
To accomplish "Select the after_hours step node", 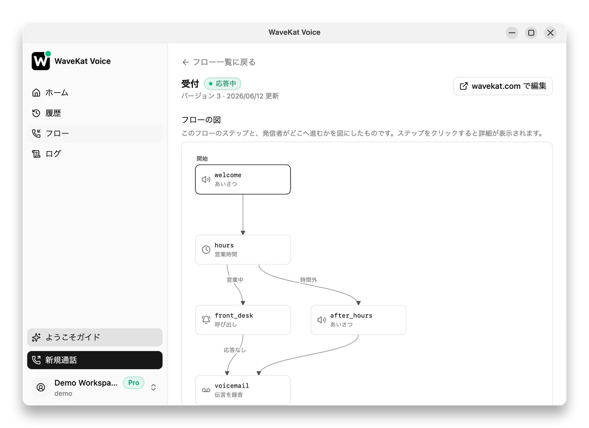I will (x=358, y=320).
